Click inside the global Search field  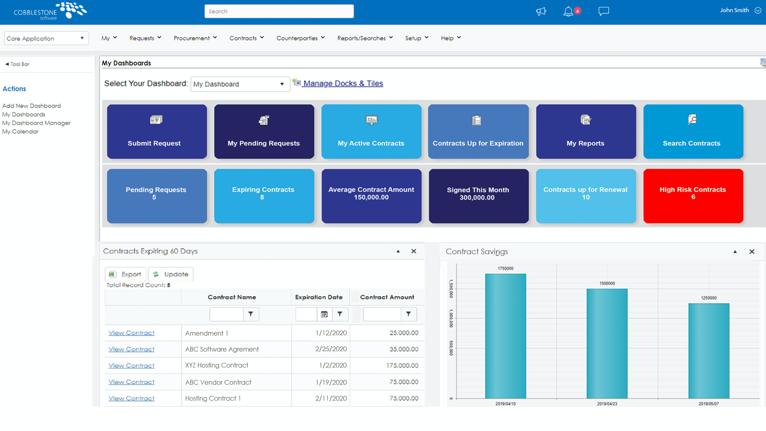(279, 11)
